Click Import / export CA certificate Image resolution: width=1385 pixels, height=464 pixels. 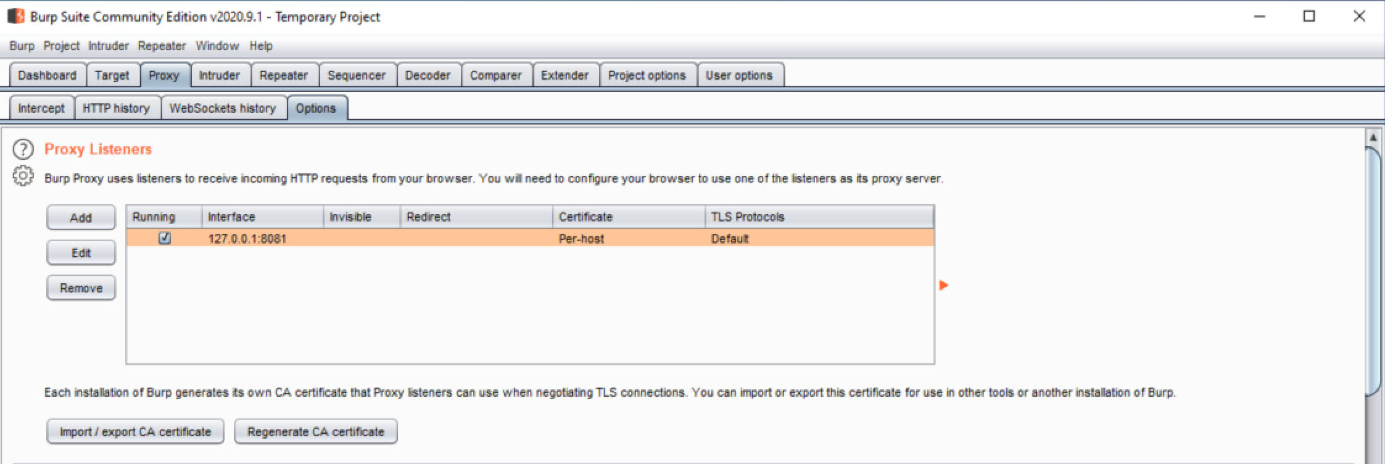click(x=136, y=431)
